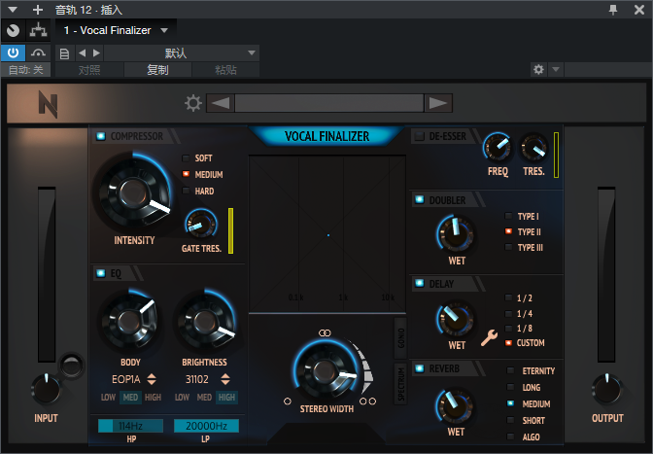Screen dimensions: 653x454
Task: Go to the previous preset arrow
Action: click(x=220, y=103)
